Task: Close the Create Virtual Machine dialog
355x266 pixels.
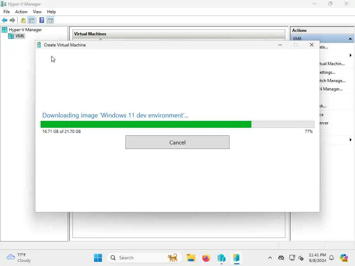Action: 312,45
